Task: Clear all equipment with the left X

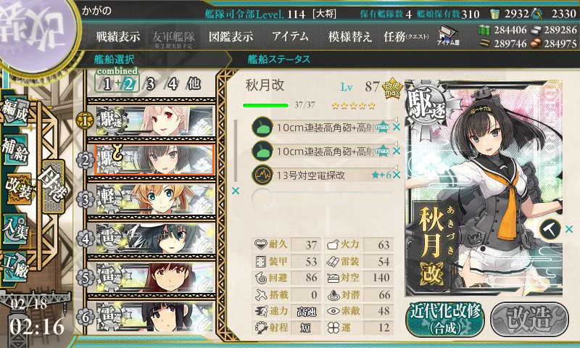Action: click(235, 191)
